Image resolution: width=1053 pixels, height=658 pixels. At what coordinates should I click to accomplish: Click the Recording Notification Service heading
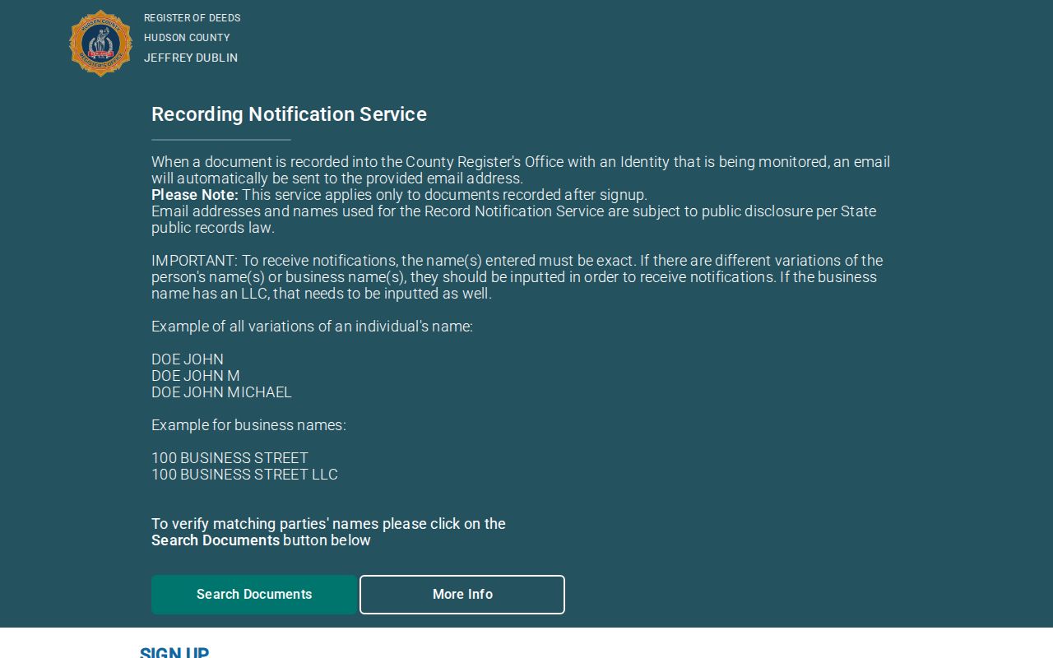289,114
